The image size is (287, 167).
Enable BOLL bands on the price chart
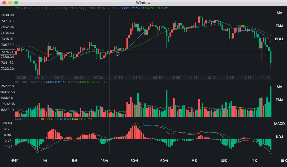pyautogui.click(x=279, y=39)
